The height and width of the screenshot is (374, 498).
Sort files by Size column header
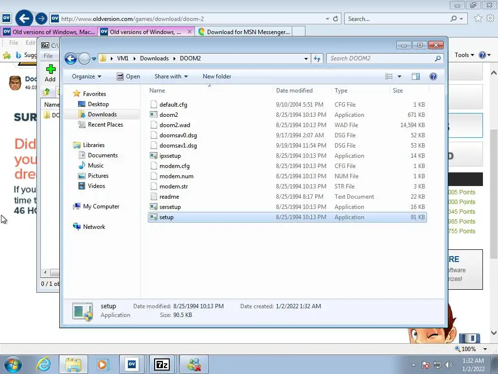pos(409,91)
